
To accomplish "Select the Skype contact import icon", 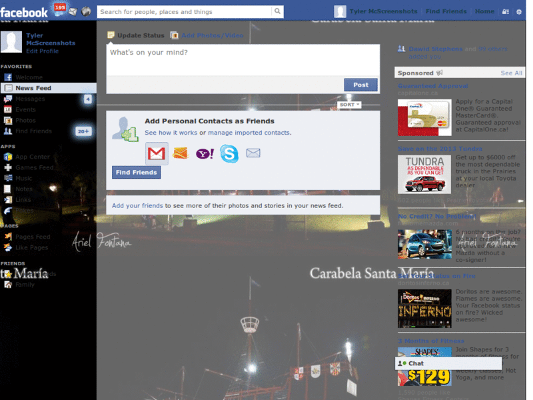I will coord(229,153).
